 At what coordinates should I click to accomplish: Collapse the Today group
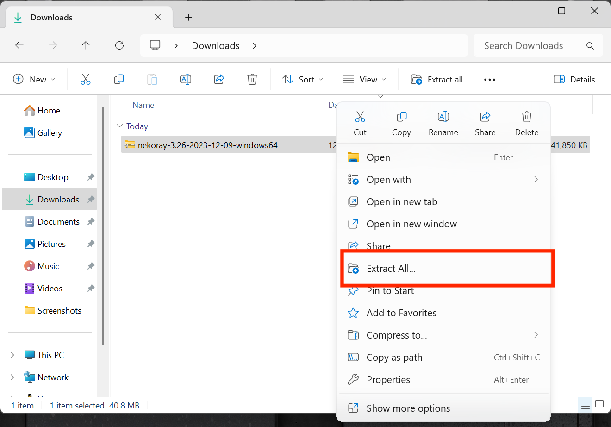tap(120, 126)
